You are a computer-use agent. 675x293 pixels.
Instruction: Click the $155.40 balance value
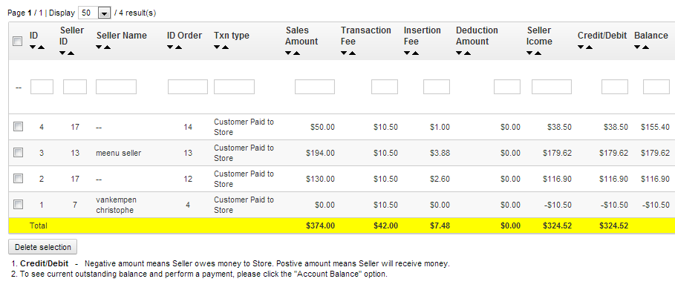pyautogui.click(x=655, y=127)
